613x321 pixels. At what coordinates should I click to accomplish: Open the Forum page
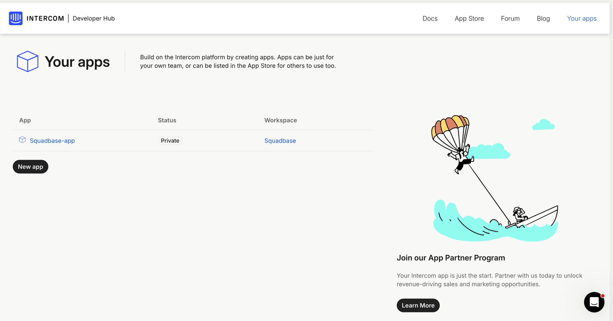[x=510, y=18]
